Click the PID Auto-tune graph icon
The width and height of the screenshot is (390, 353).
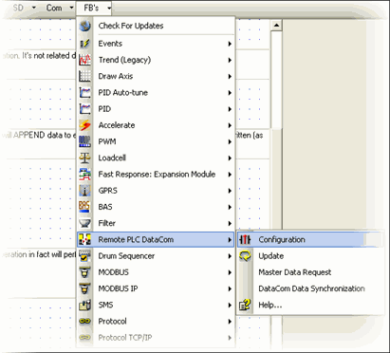84,93
